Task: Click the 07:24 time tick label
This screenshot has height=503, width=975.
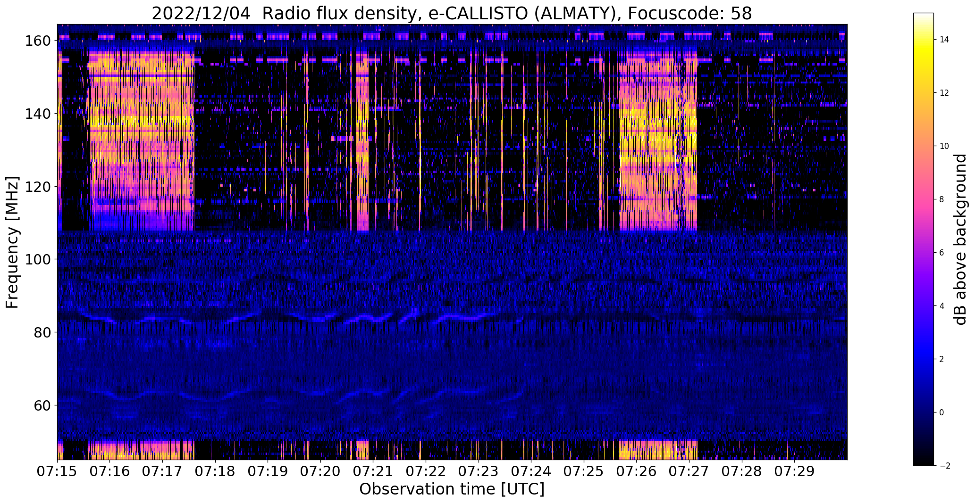Action: click(531, 470)
